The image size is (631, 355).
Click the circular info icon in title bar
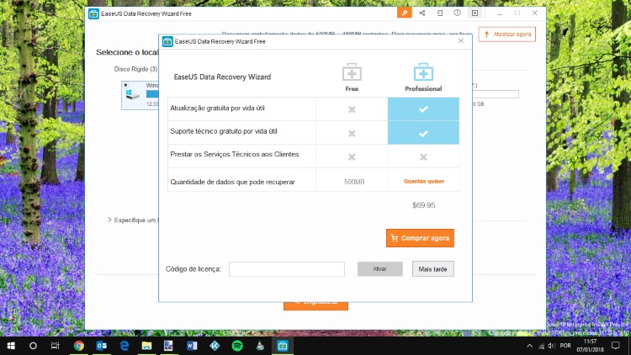click(x=457, y=13)
